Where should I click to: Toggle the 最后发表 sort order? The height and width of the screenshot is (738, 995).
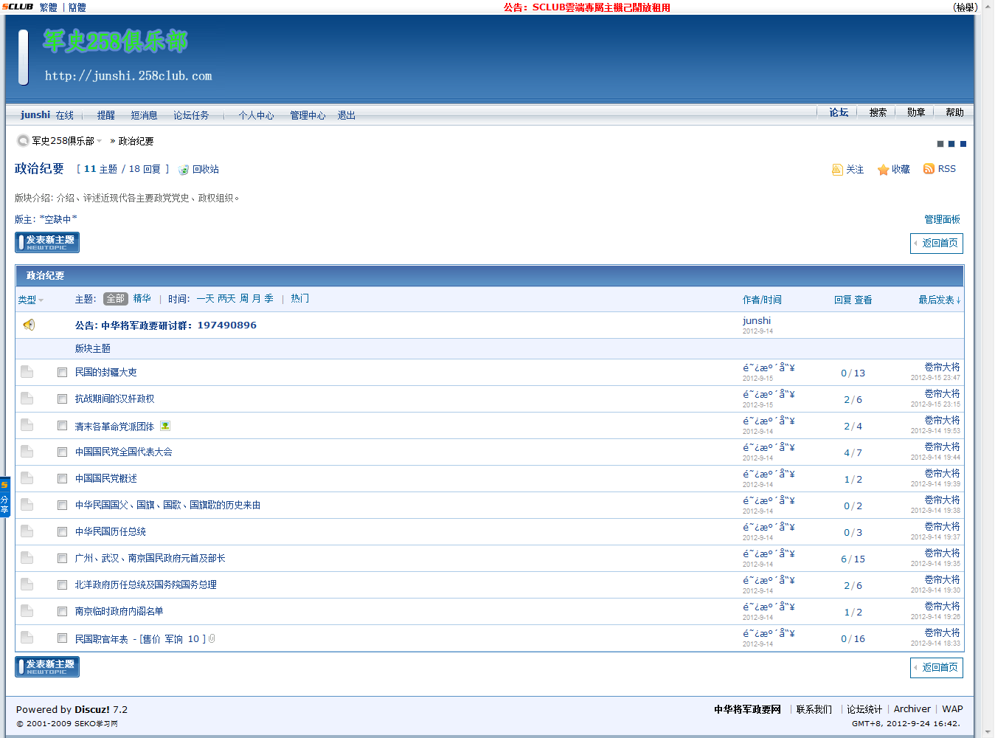coord(939,300)
